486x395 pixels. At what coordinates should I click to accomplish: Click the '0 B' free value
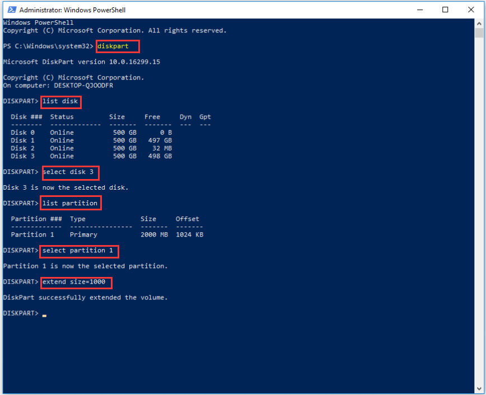click(166, 133)
